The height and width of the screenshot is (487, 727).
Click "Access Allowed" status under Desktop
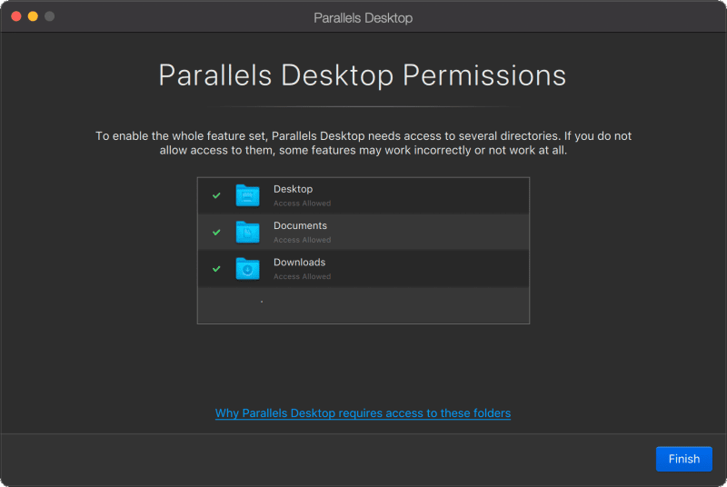point(302,204)
